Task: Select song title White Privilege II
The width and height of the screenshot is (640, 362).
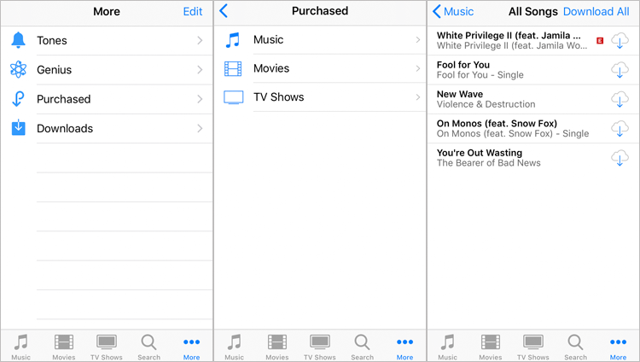Action: point(509,36)
